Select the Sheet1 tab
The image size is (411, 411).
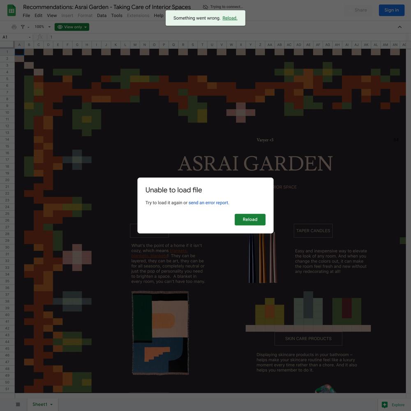tap(40, 404)
